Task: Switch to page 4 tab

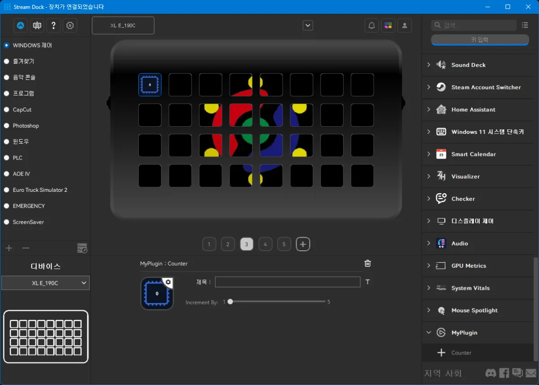Action: [x=265, y=244]
